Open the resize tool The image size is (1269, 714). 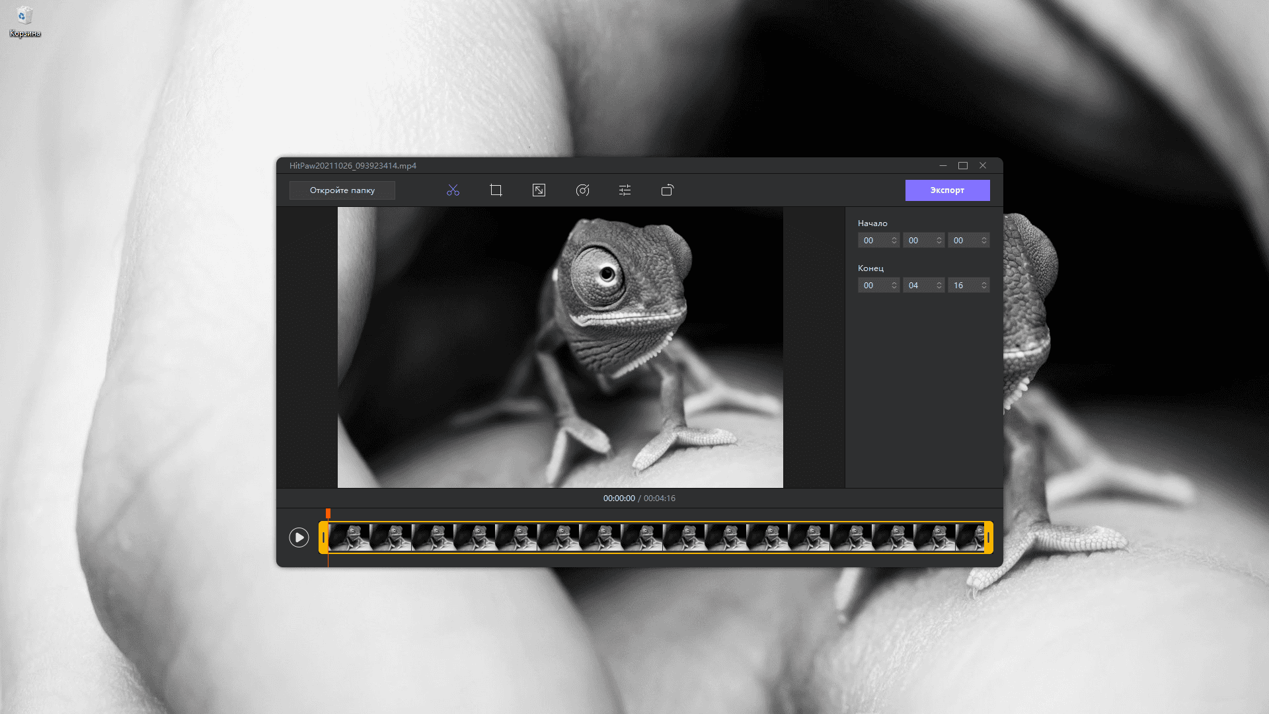click(539, 190)
